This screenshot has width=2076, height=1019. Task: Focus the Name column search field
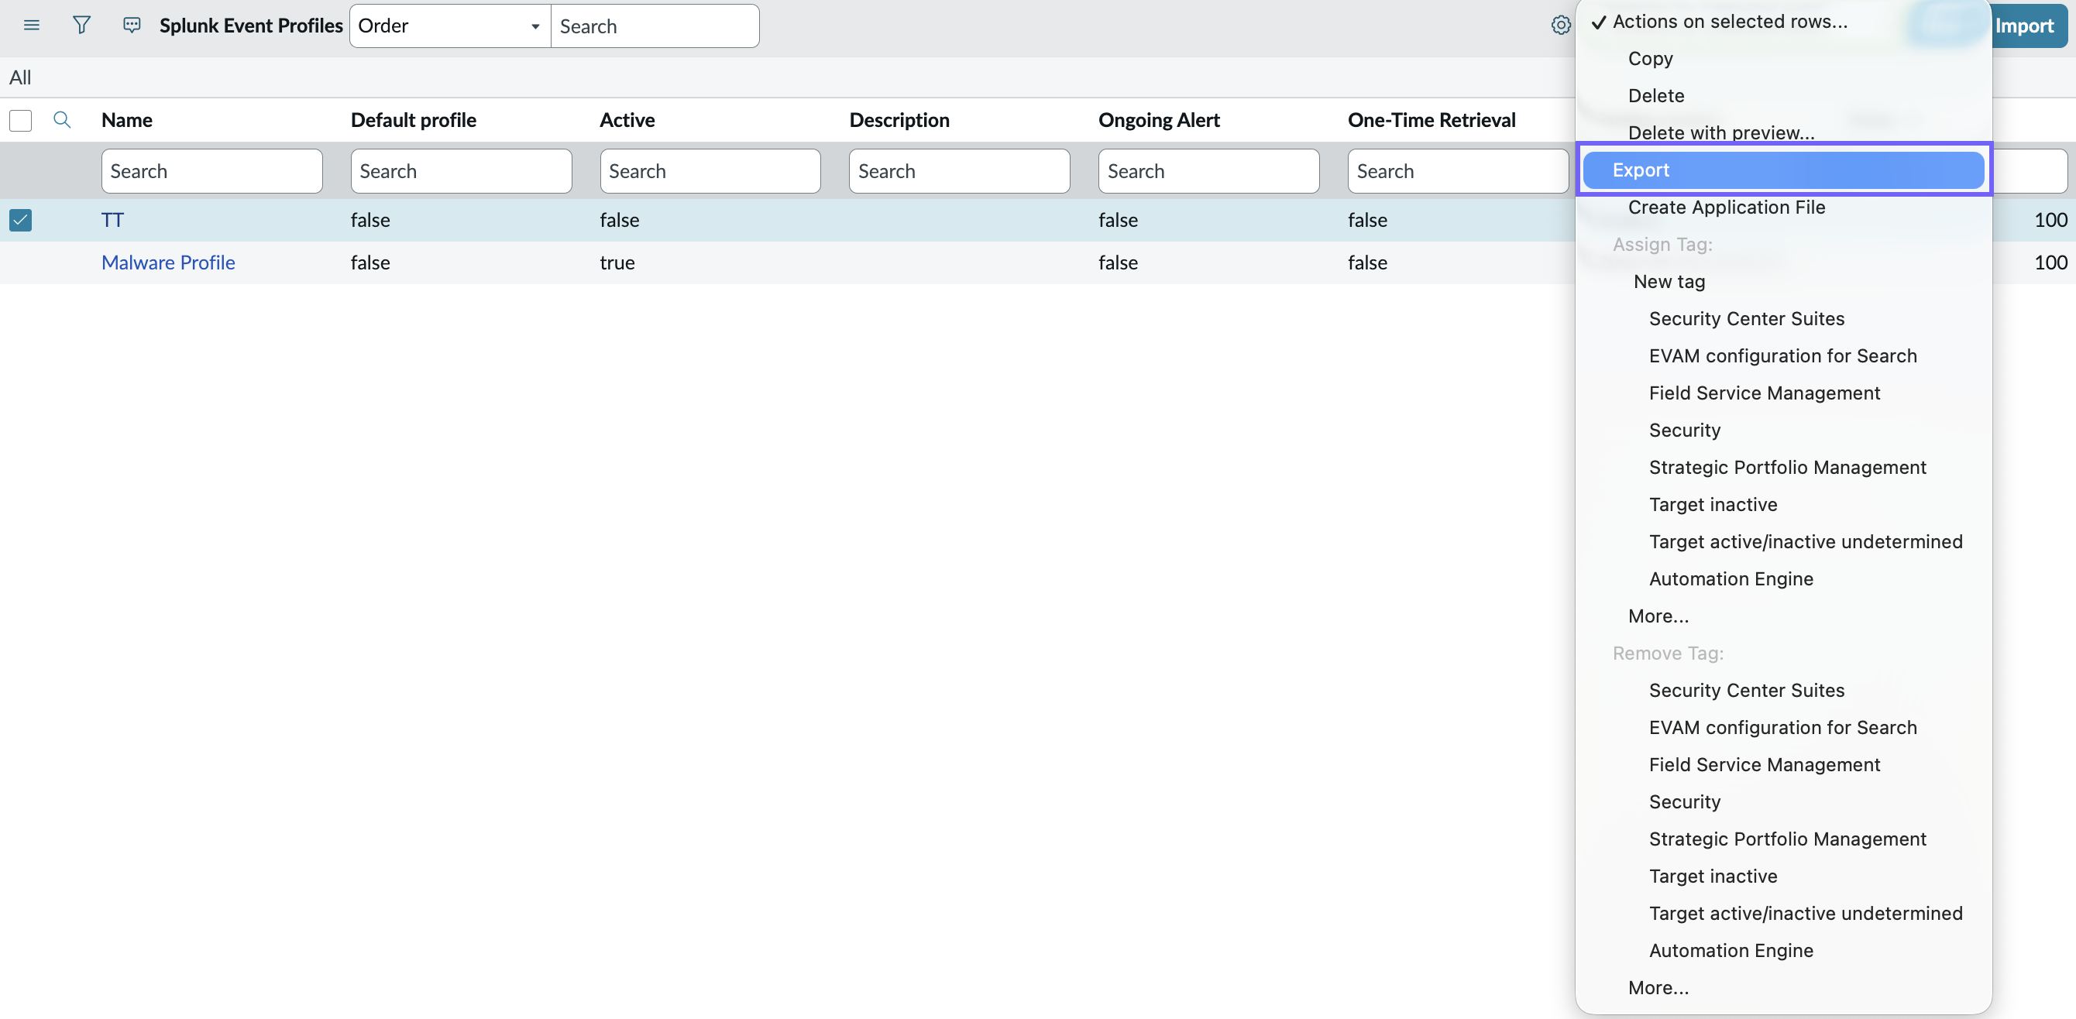pos(212,171)
